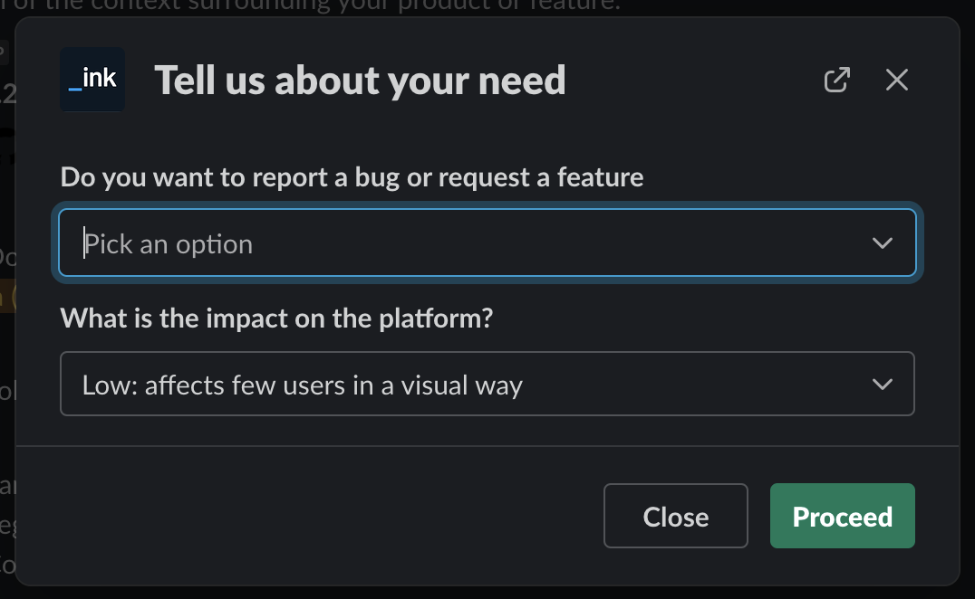This screenshot has height=599, width=975.
Task: Expand the "Pick an option" chevron arrow
Action: [x=882, y=243]
